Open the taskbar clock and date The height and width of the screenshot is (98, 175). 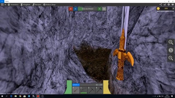pos(167,96)
